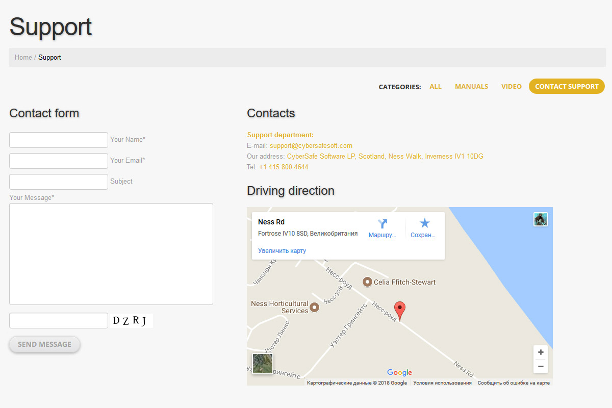This screenshot has height=408, width=612.
Task: Zoom in the map with plus button
Action: 541,352
